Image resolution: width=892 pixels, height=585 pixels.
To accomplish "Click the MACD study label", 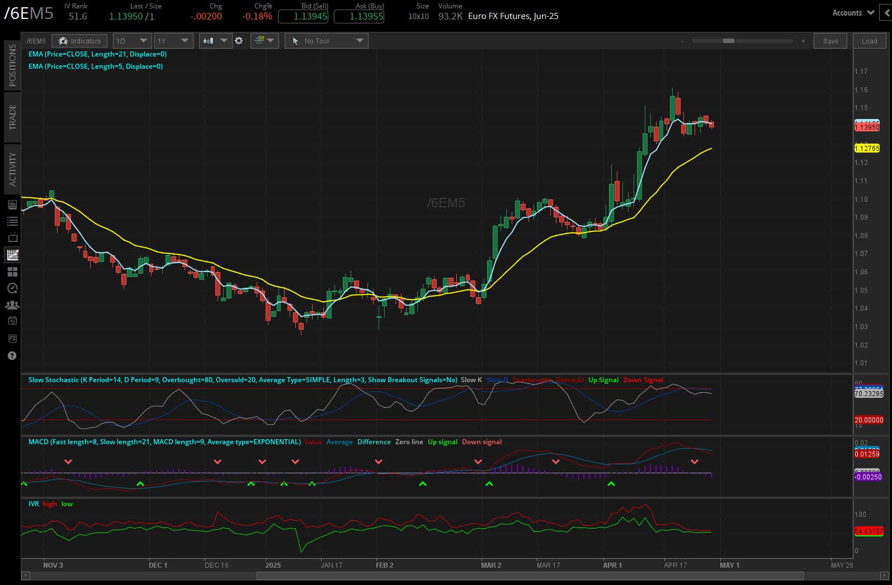I will tap(164, 442).
